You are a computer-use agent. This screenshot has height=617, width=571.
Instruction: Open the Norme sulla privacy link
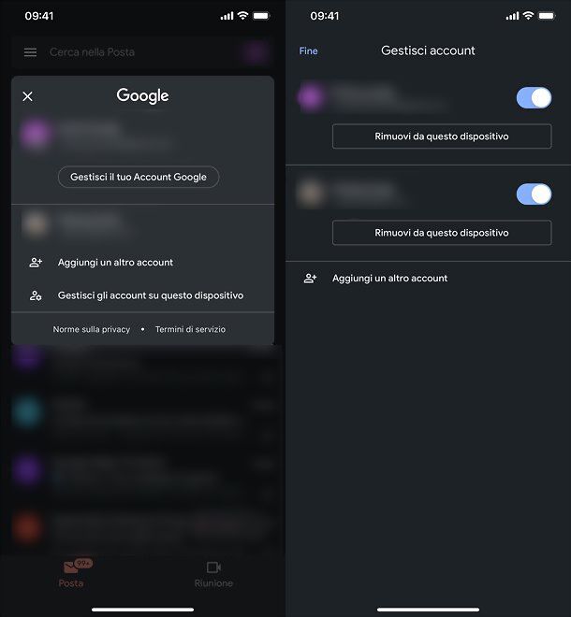[92, 329]
